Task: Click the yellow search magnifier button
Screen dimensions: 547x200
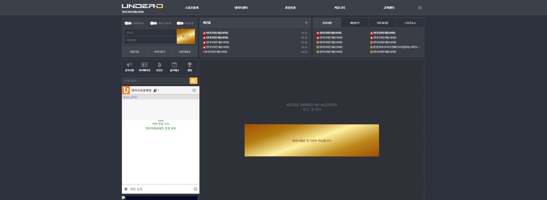Action: [x=193, y=81]
